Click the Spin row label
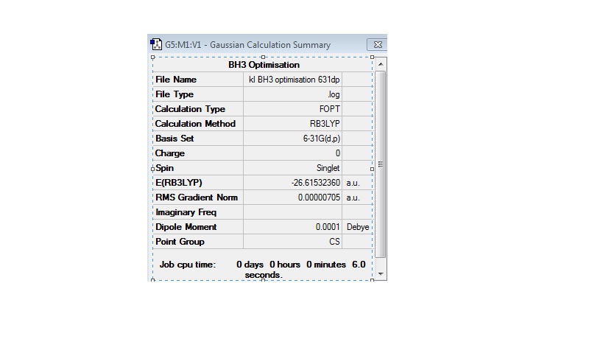 click(165, 168)
